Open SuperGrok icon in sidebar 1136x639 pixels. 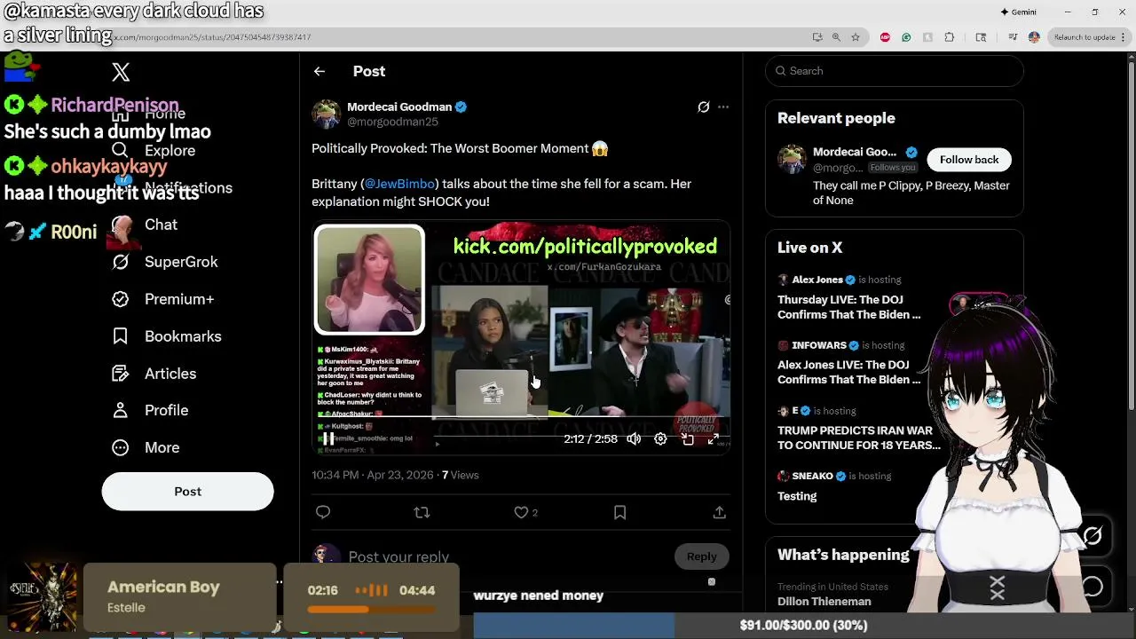(x=121, y=262)
